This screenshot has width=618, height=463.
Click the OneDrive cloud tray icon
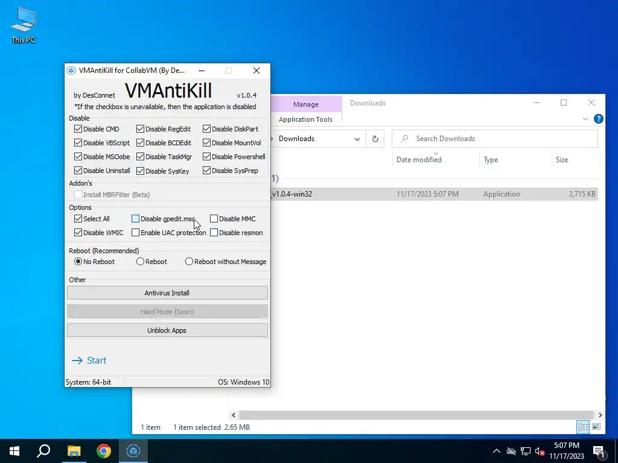click(511, 451)
